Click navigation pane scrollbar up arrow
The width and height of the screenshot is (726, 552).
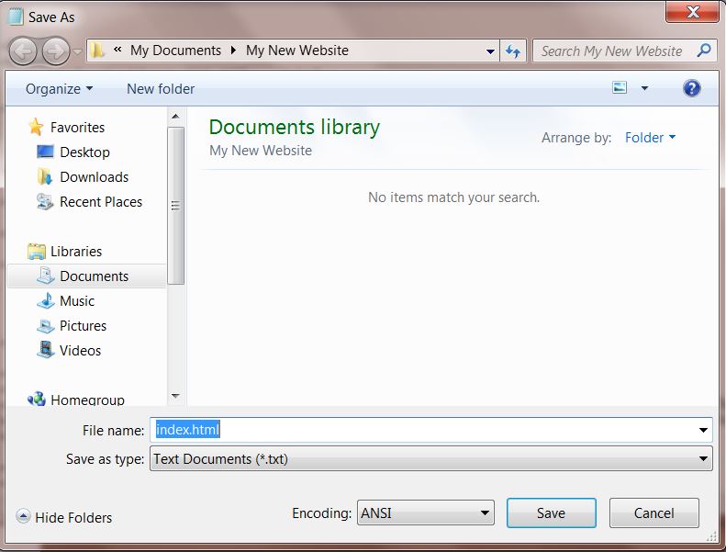(x=175, y=117)
